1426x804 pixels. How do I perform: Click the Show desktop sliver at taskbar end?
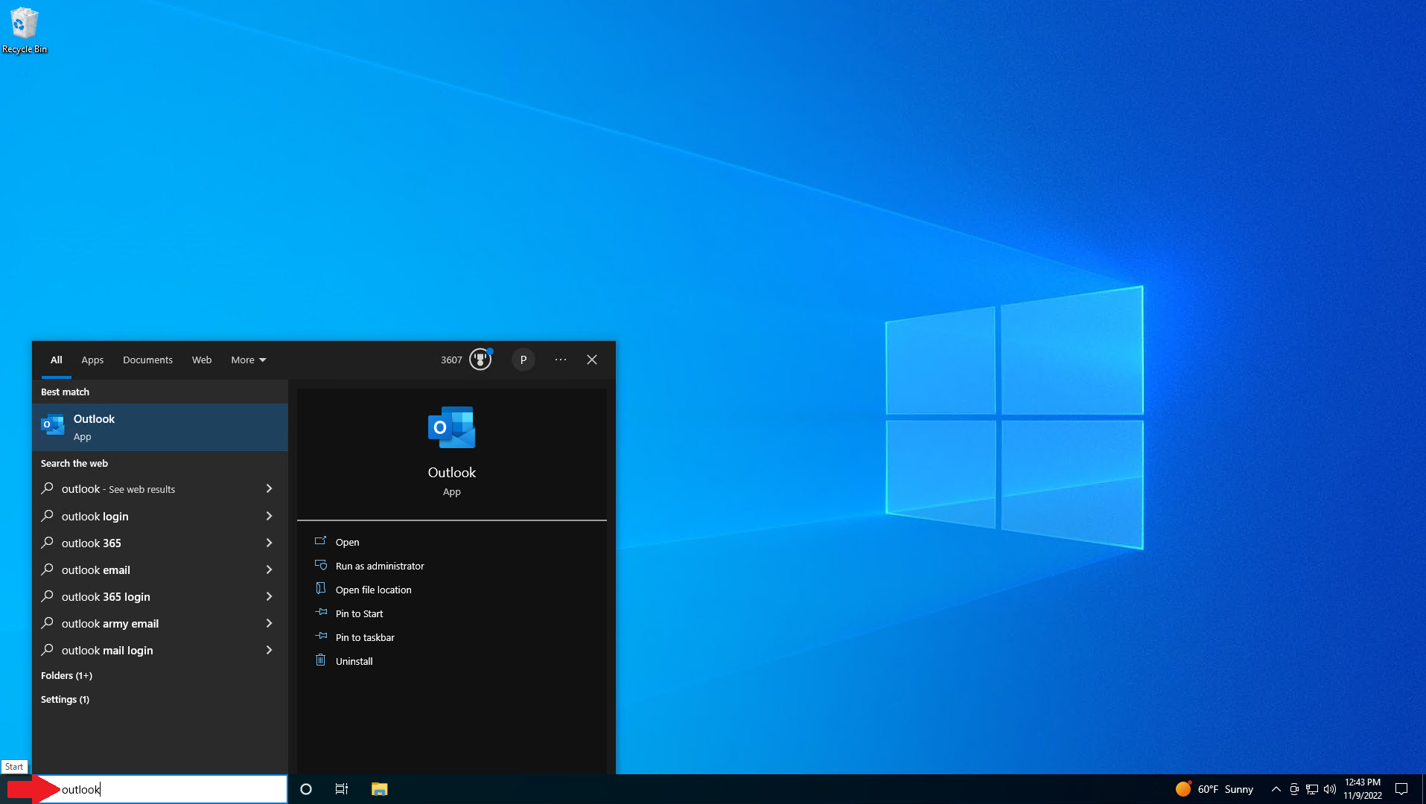coord(1423,789)
